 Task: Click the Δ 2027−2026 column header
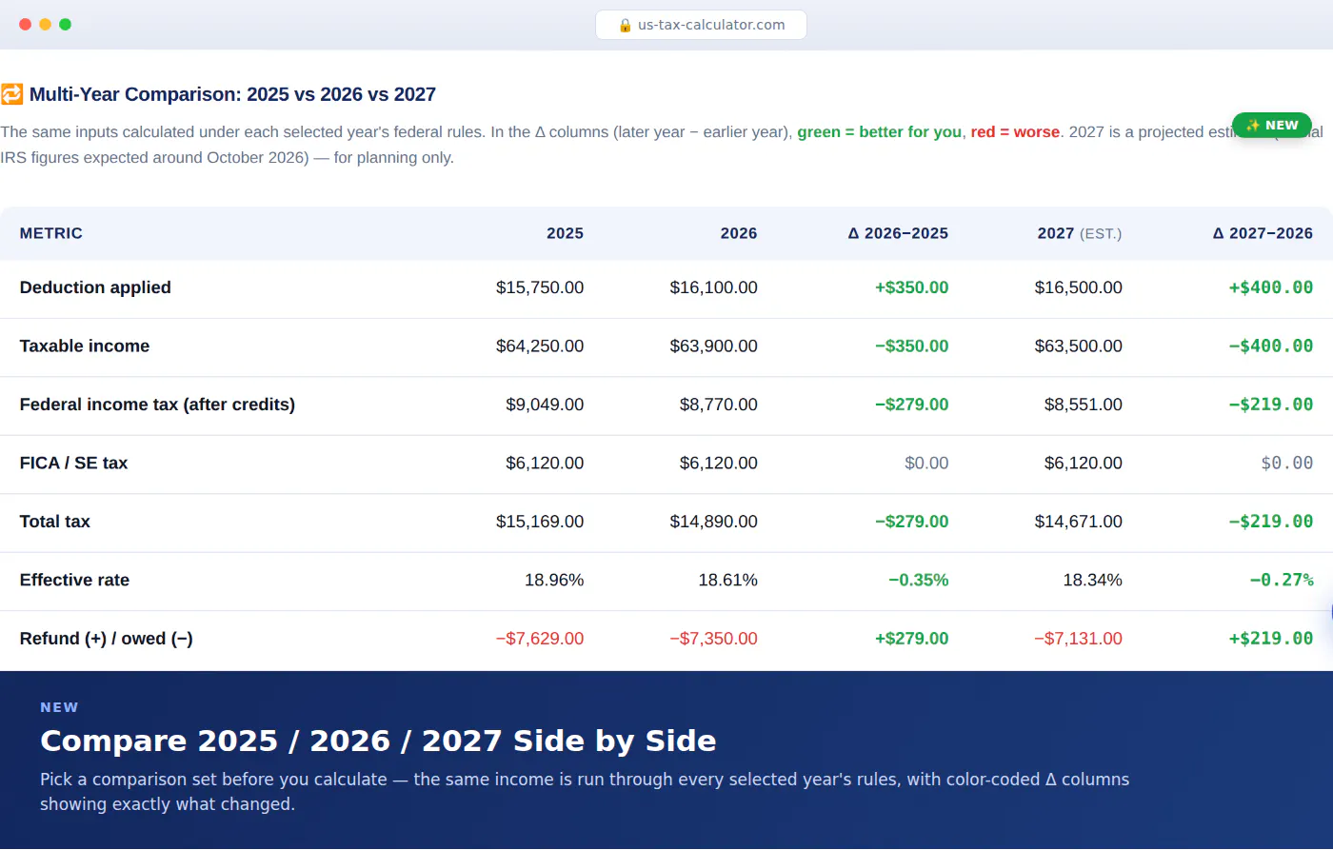1263,233
